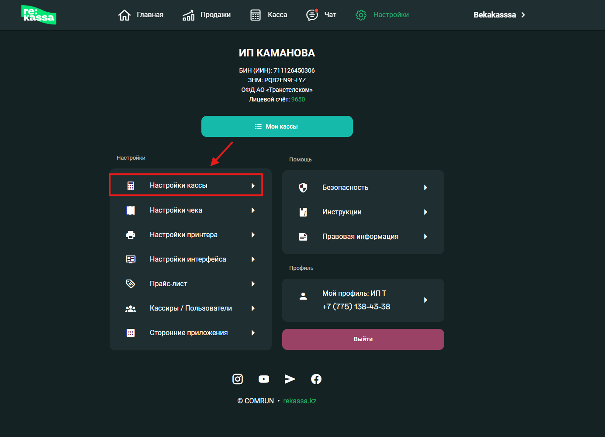Click the price tag icon for Прайс-лист

click(131, 284)
